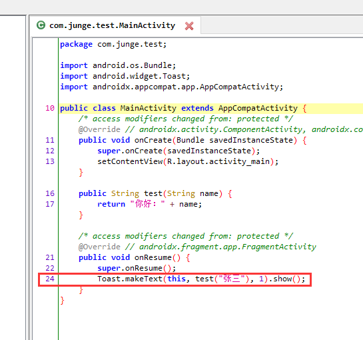The width and height of the screenshot is (363, 340).
Task: Close the MainActivity tab with the red X
Action: [189, 26]
